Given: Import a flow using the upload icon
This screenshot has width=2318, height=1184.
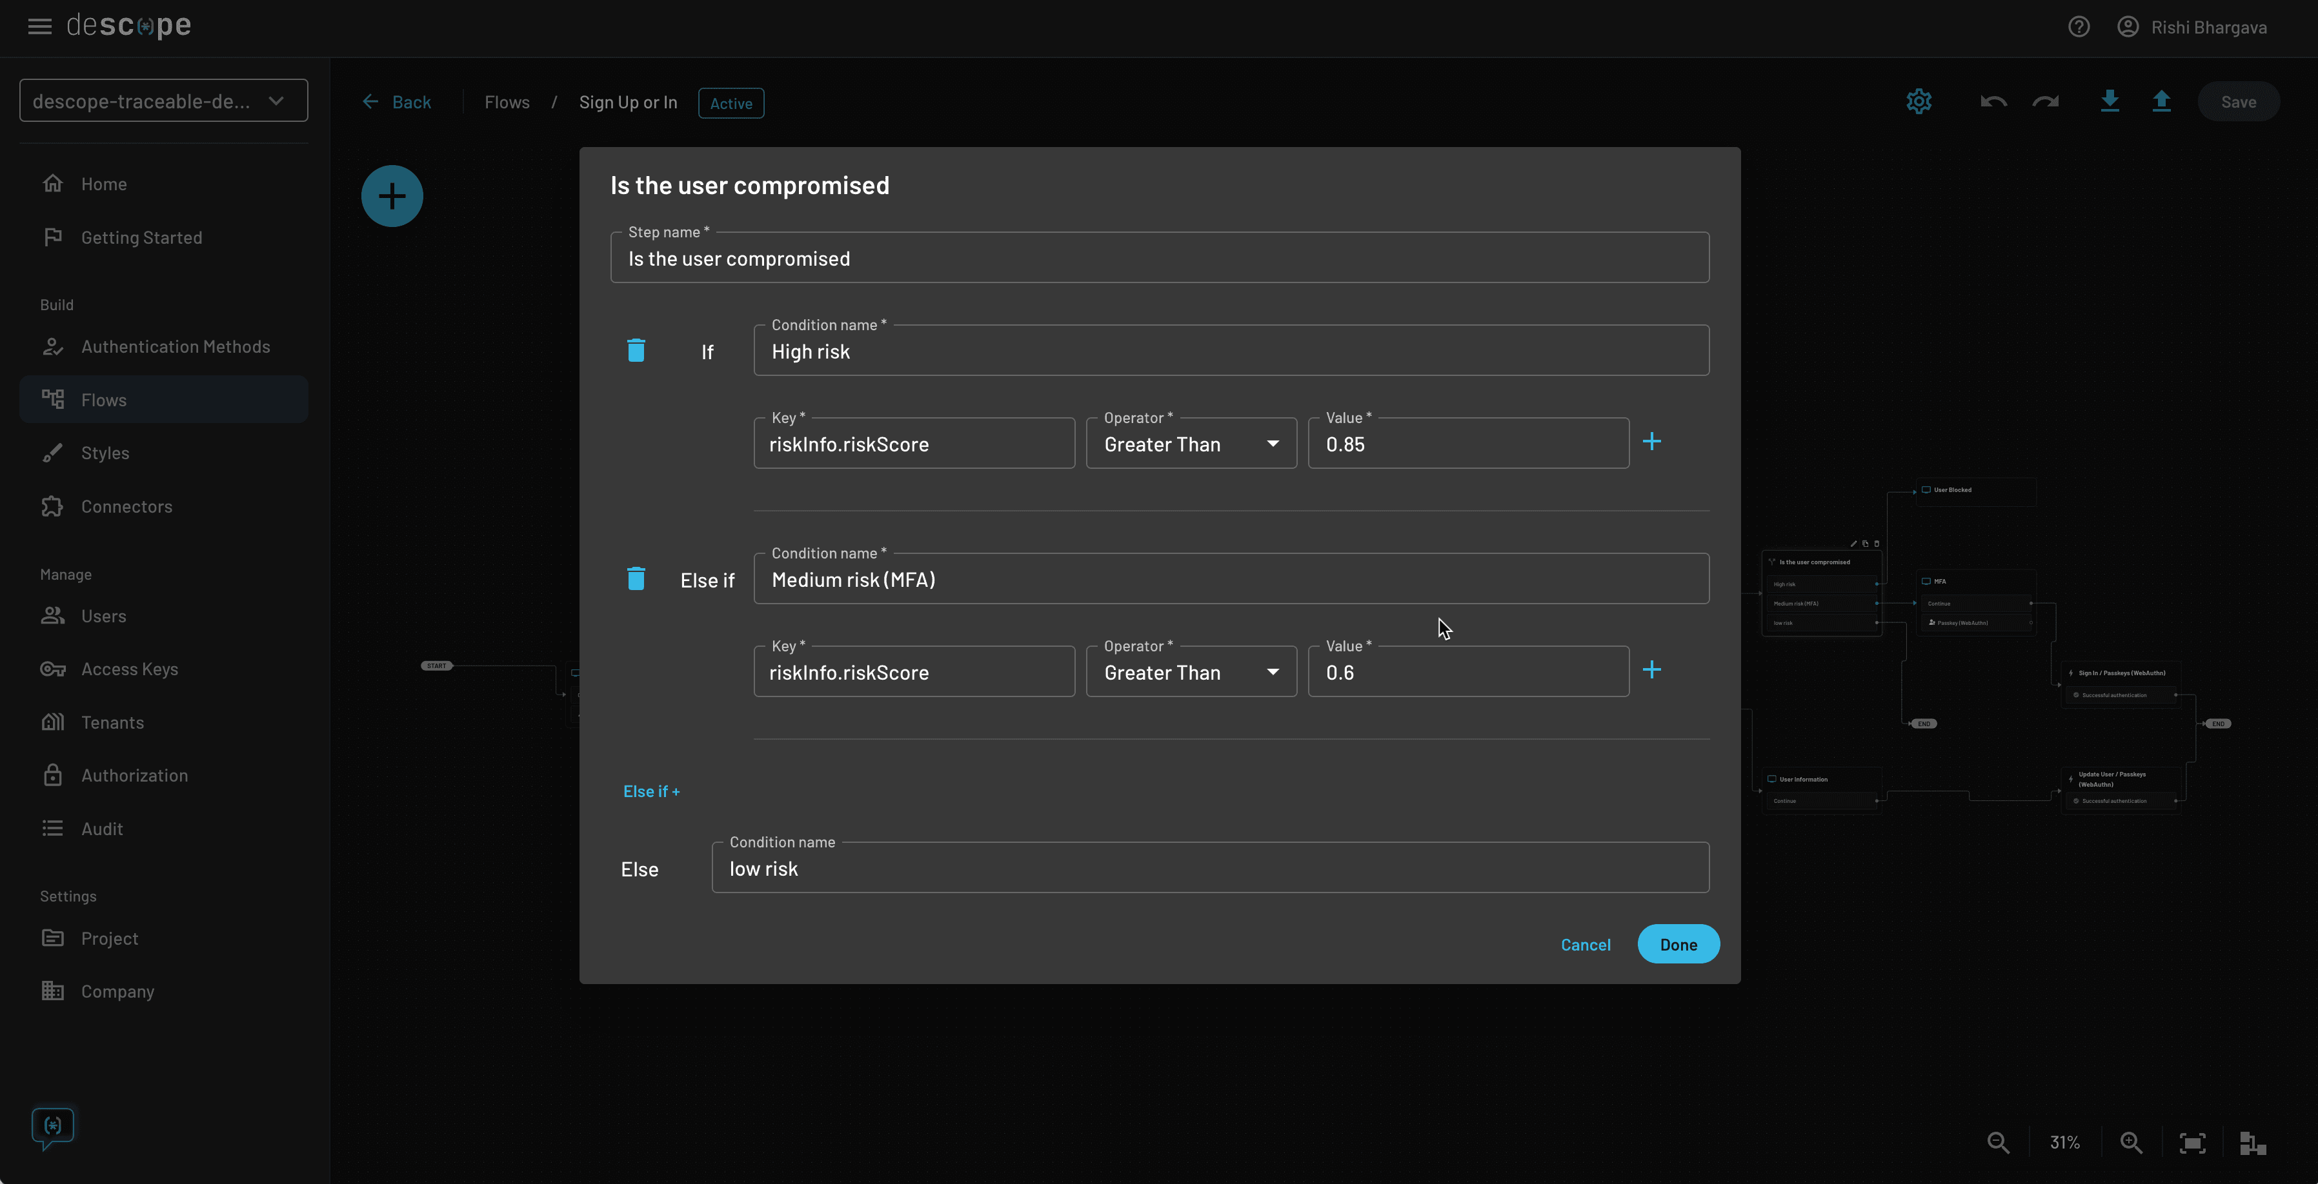Looking at the screenshot, I should point(2162,102).
